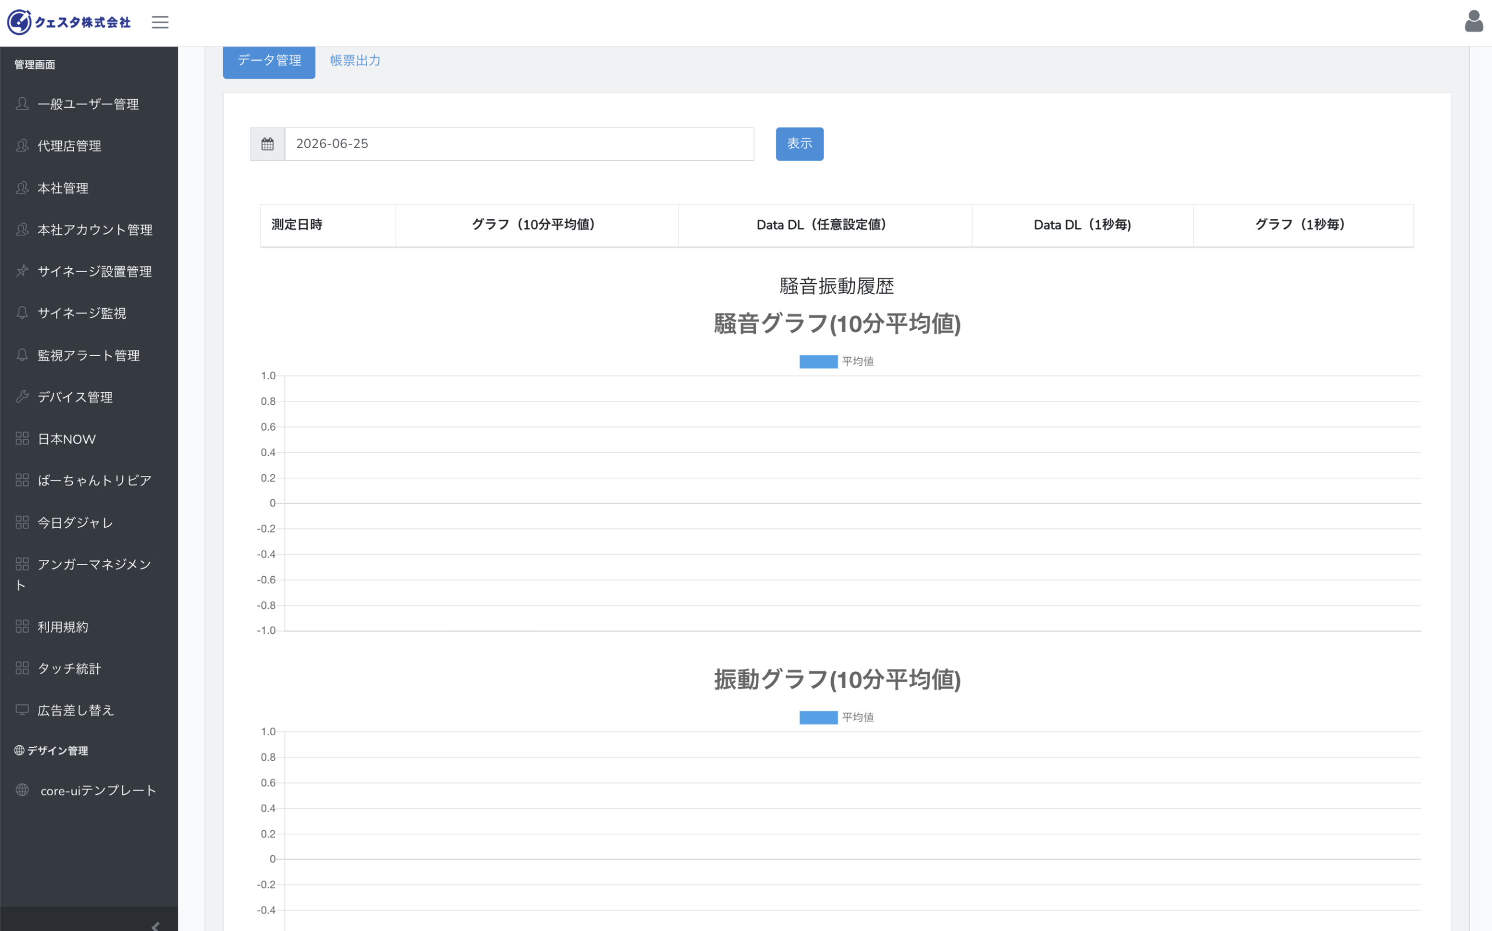Select 広告差し替え in the sidebar

pos(89,711)
